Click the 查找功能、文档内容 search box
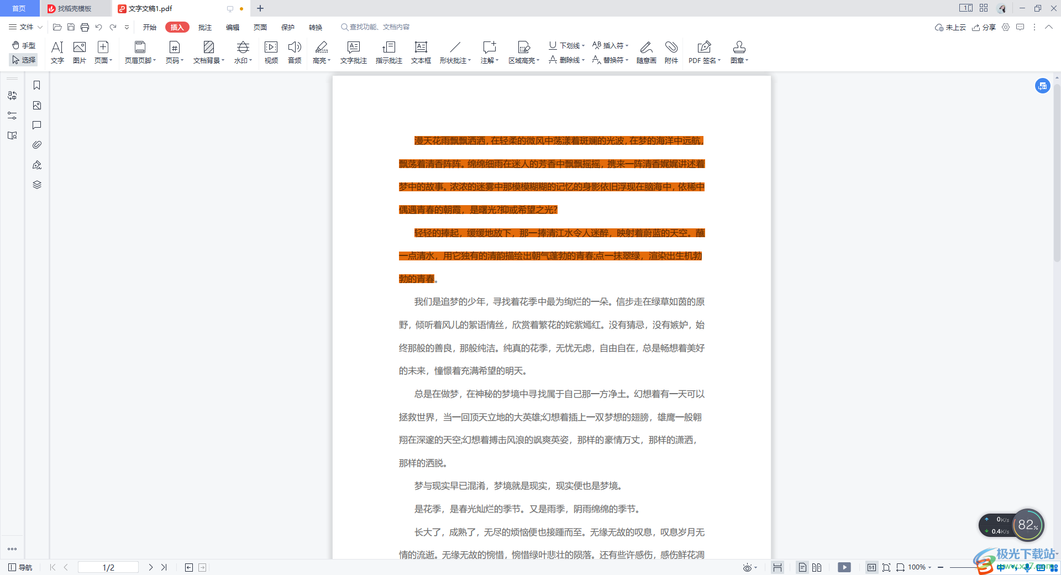 pyautogui.click(x=376, y=27)
